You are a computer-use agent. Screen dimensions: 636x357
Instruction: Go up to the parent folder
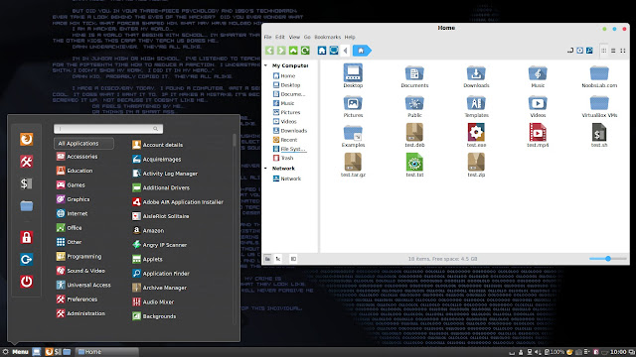(293, 51)
